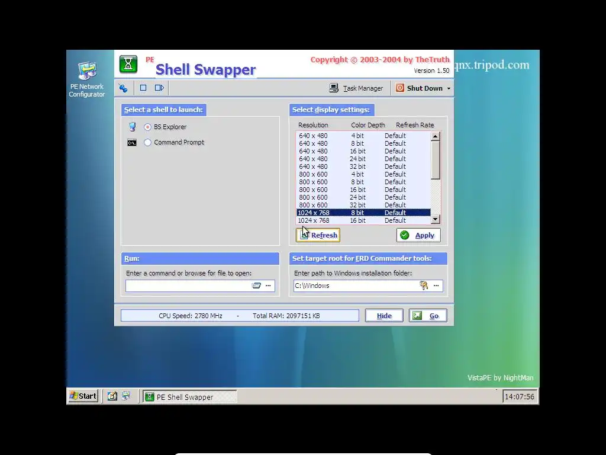Select 800 x 600 4 bit display mode
The height and width of the screenshot is (455, 606).
click(x=363, y=174)
